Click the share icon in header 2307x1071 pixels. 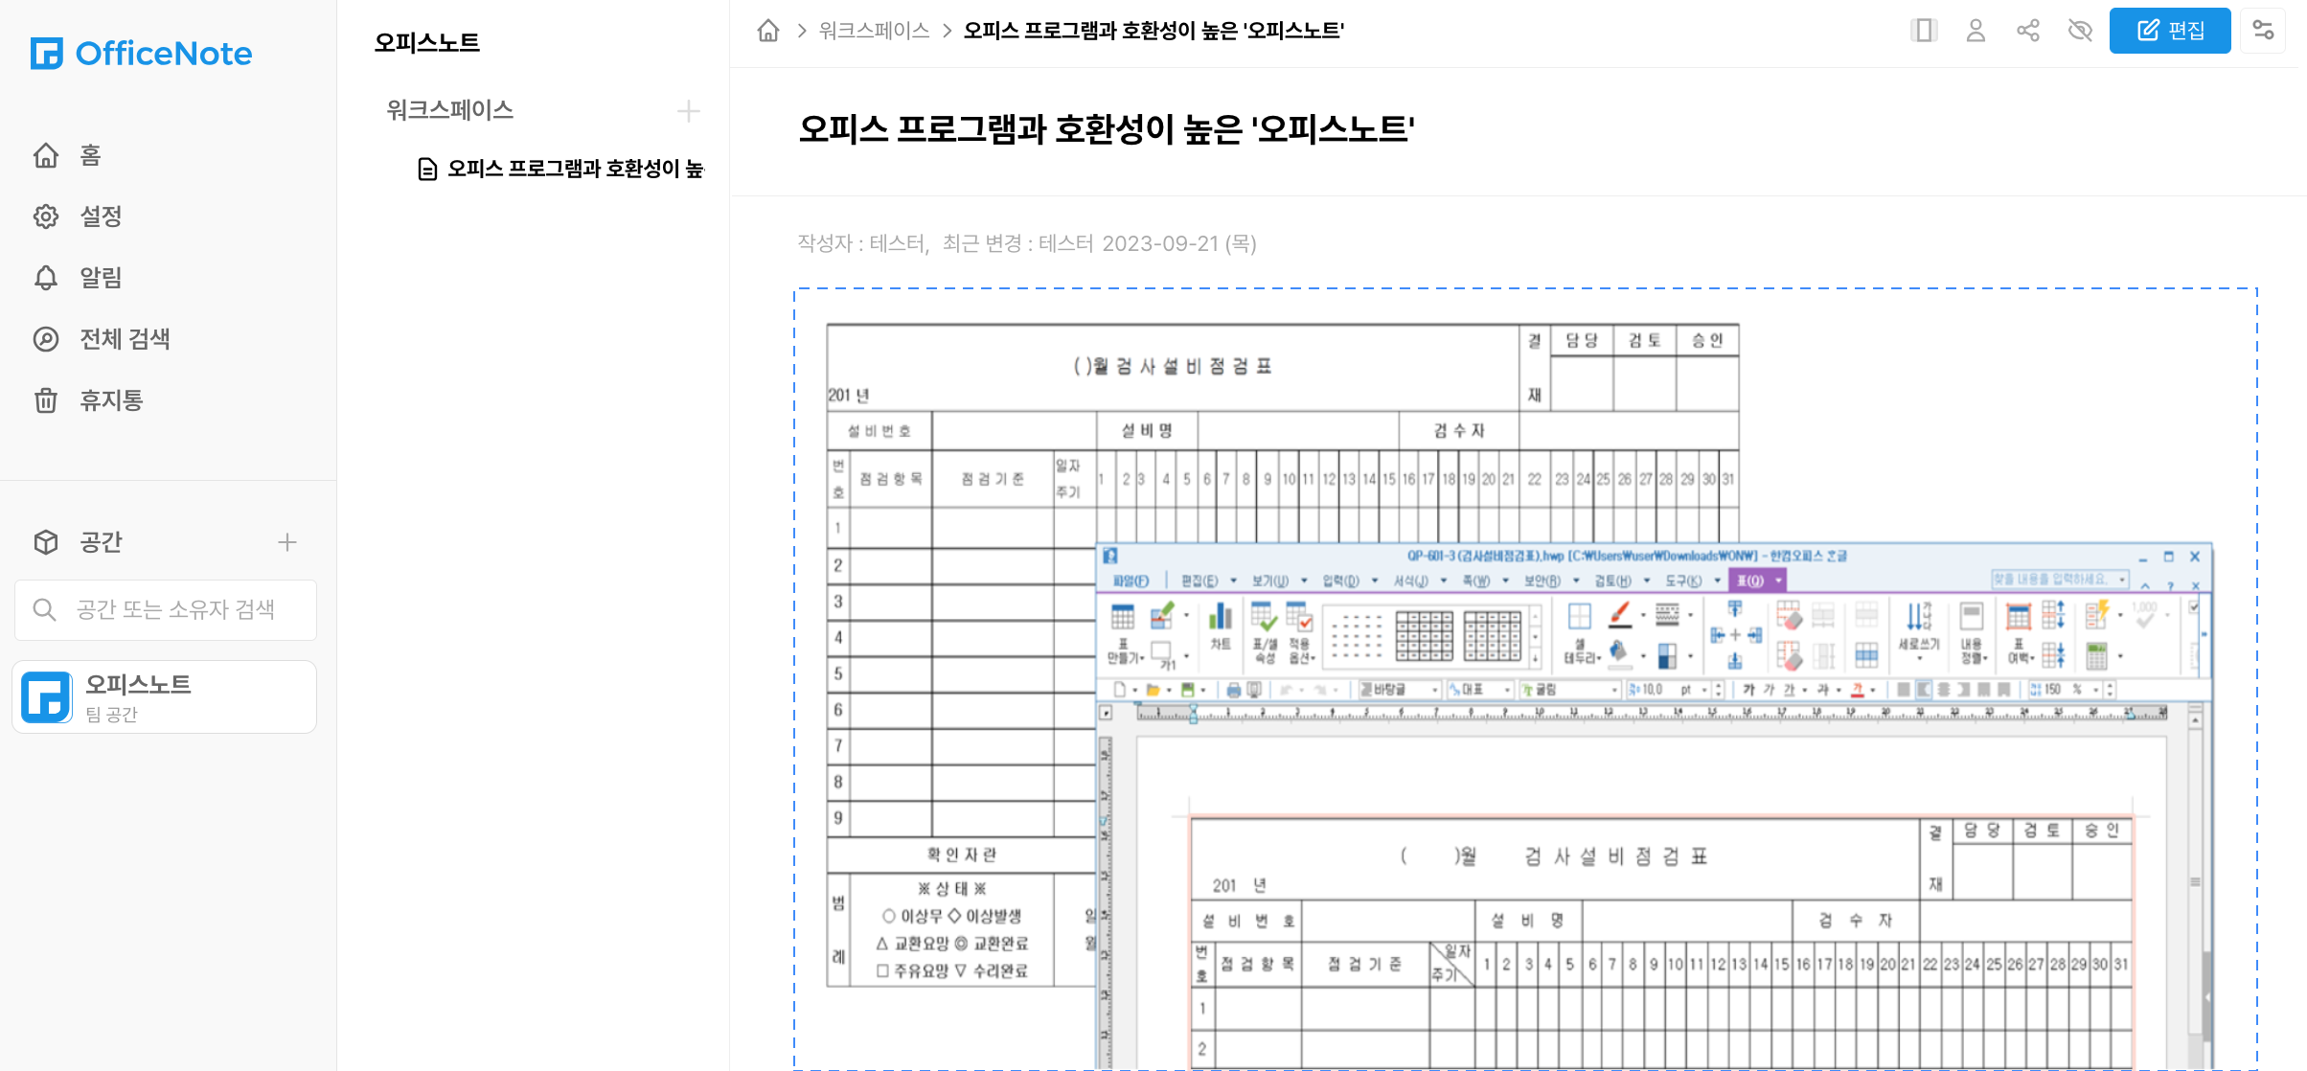[2027, 31]
